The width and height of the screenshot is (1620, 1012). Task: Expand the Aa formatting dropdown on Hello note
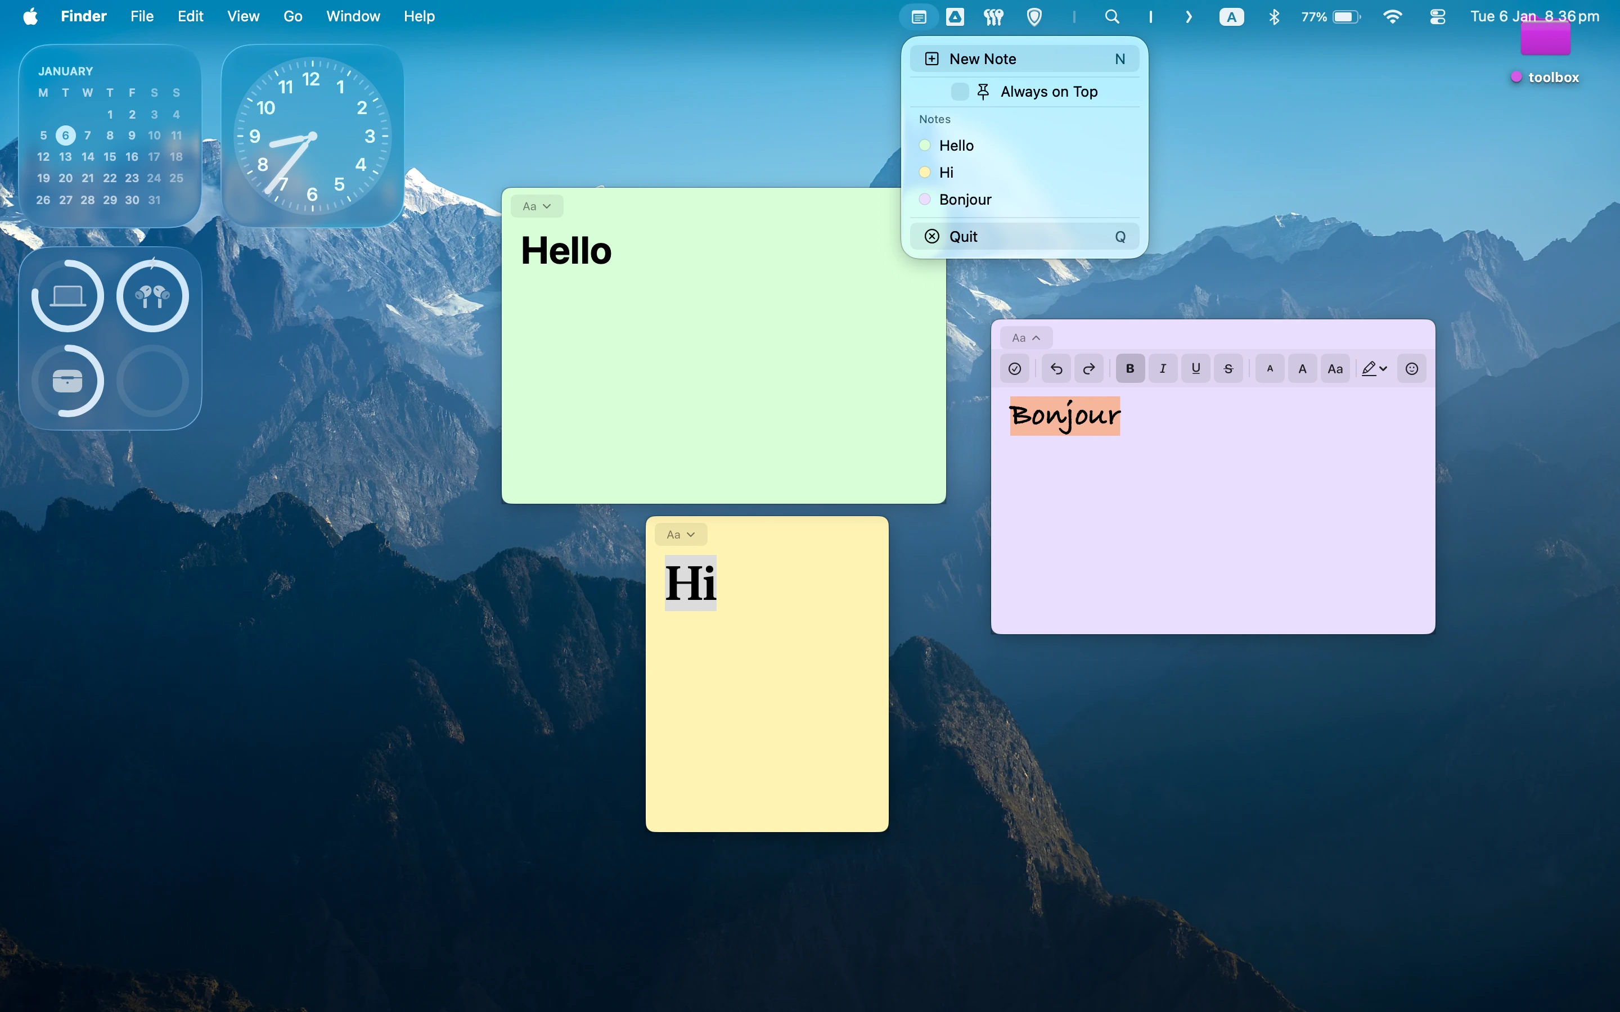click(535, 205)
